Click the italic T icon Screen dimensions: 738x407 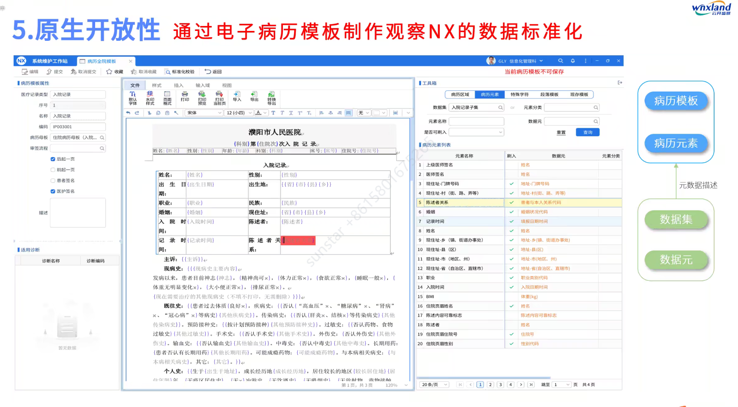[x=282, y=113]
